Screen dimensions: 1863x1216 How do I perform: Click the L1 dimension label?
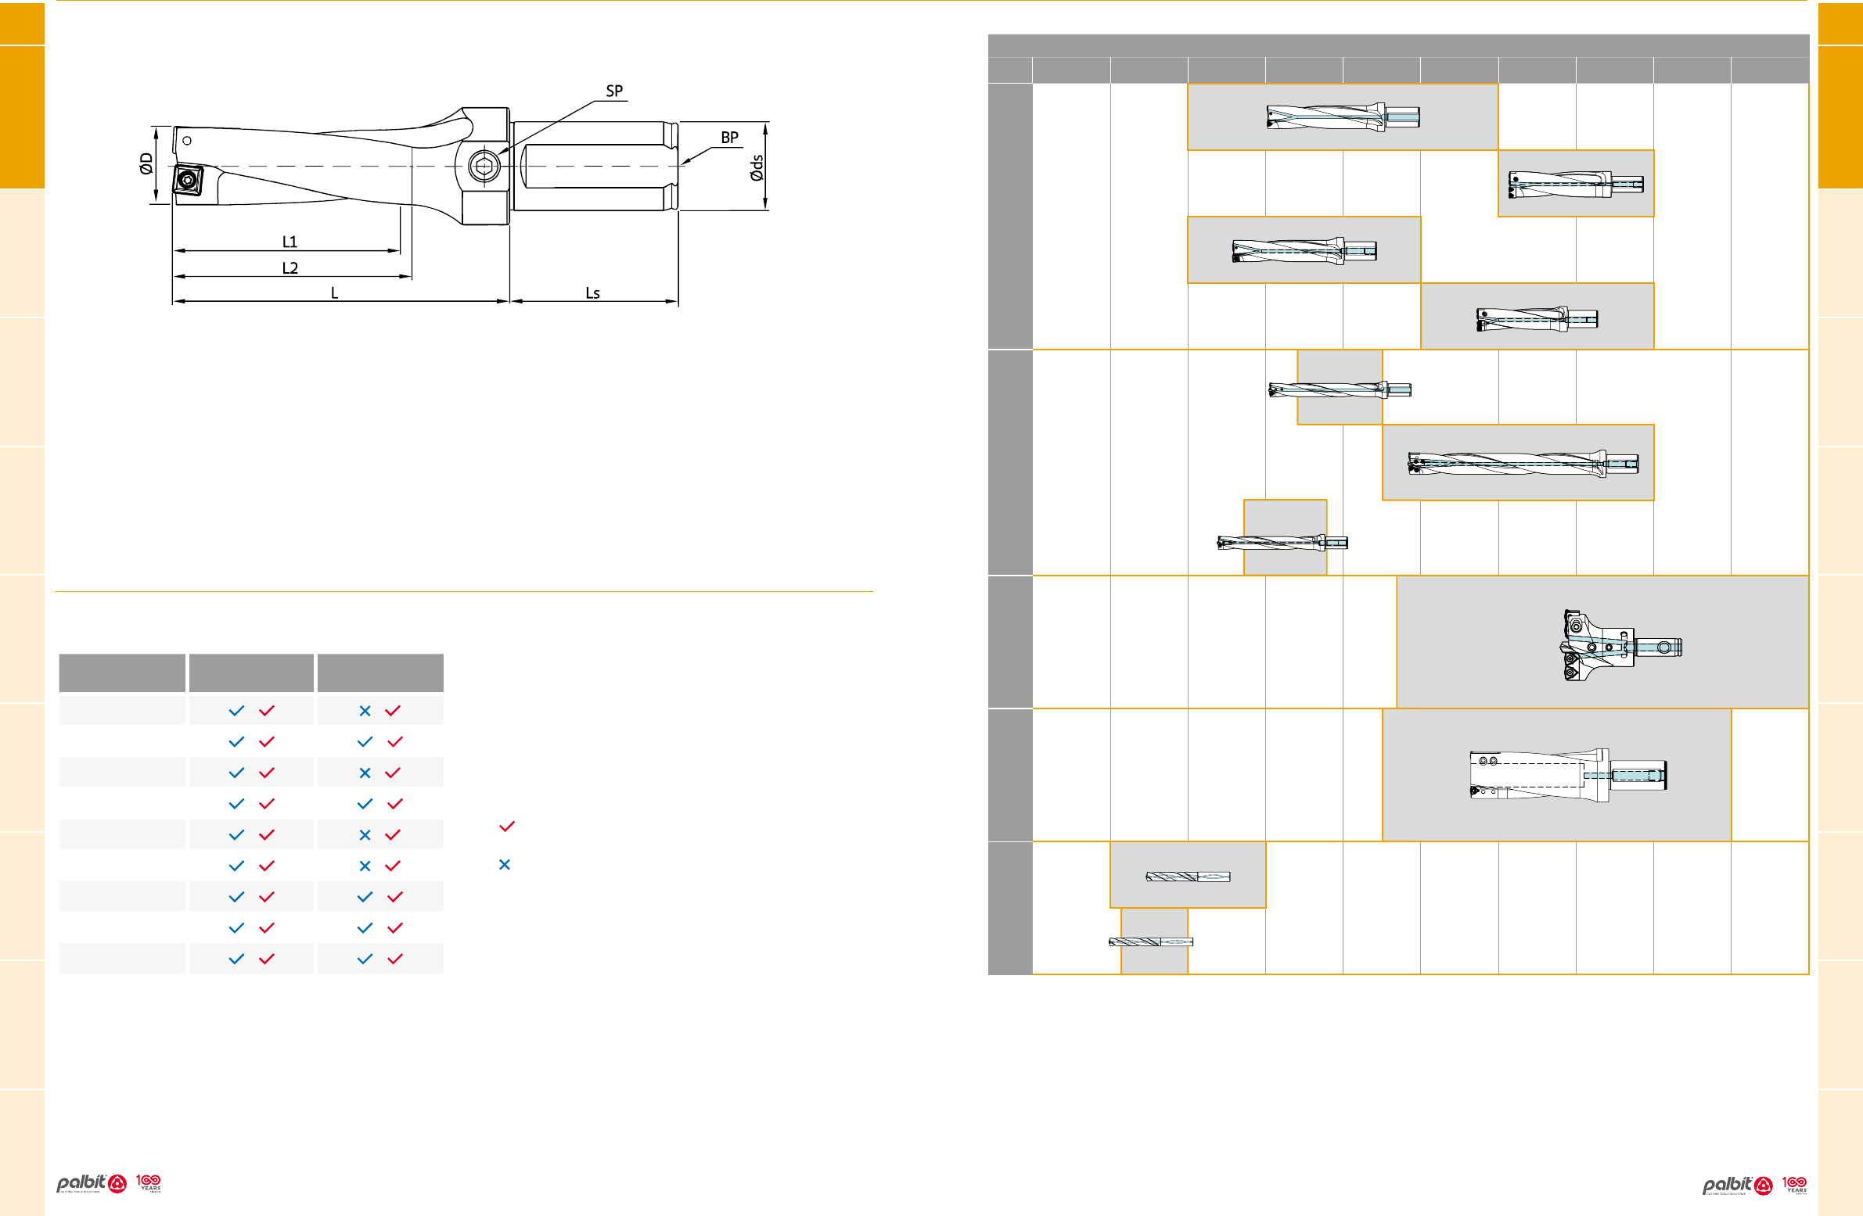click(x=290, y=242)
